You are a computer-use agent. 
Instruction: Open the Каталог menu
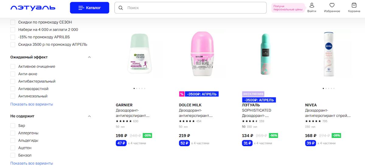(x=89, y=8)
